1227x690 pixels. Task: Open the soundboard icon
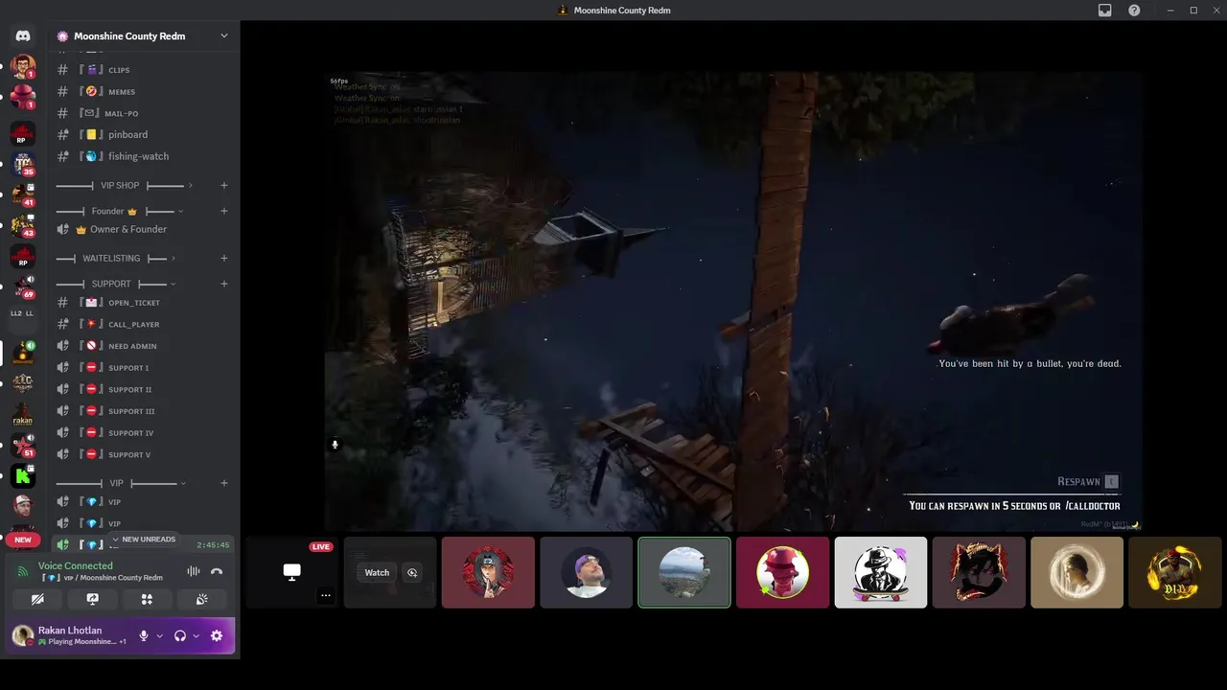[201, 599]
